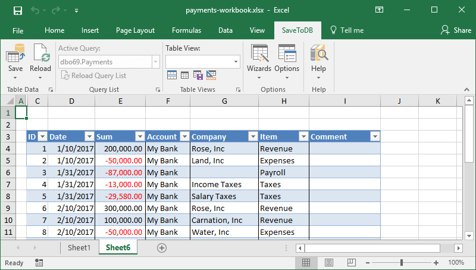476x270 pixels.
Task: Click the first Table View icon
Action: [x=172, y=75]
